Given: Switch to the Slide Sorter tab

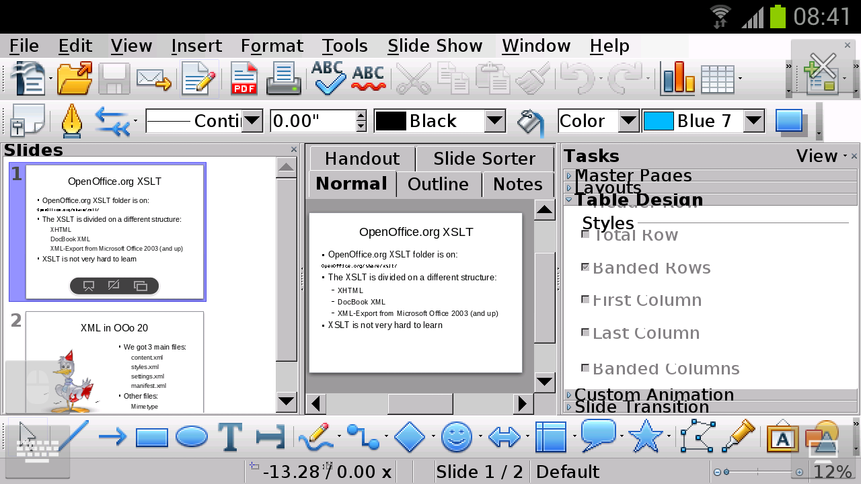Looking at the screenshot, I should 484,159.
